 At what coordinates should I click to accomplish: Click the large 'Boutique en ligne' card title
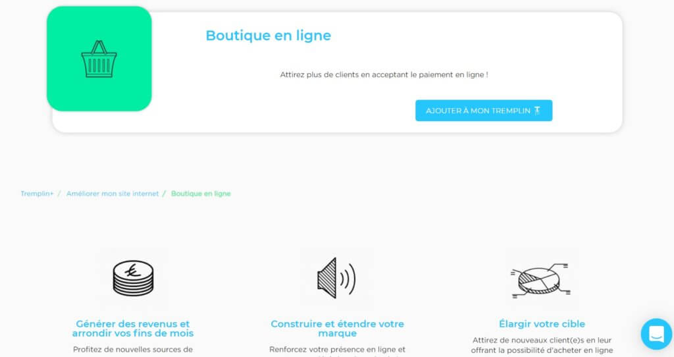pos(268,36)
